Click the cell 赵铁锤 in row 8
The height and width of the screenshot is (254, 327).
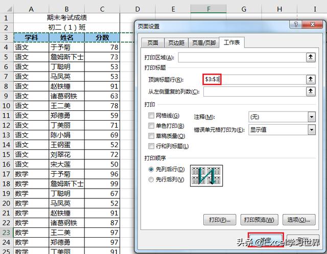pos(67,86)
